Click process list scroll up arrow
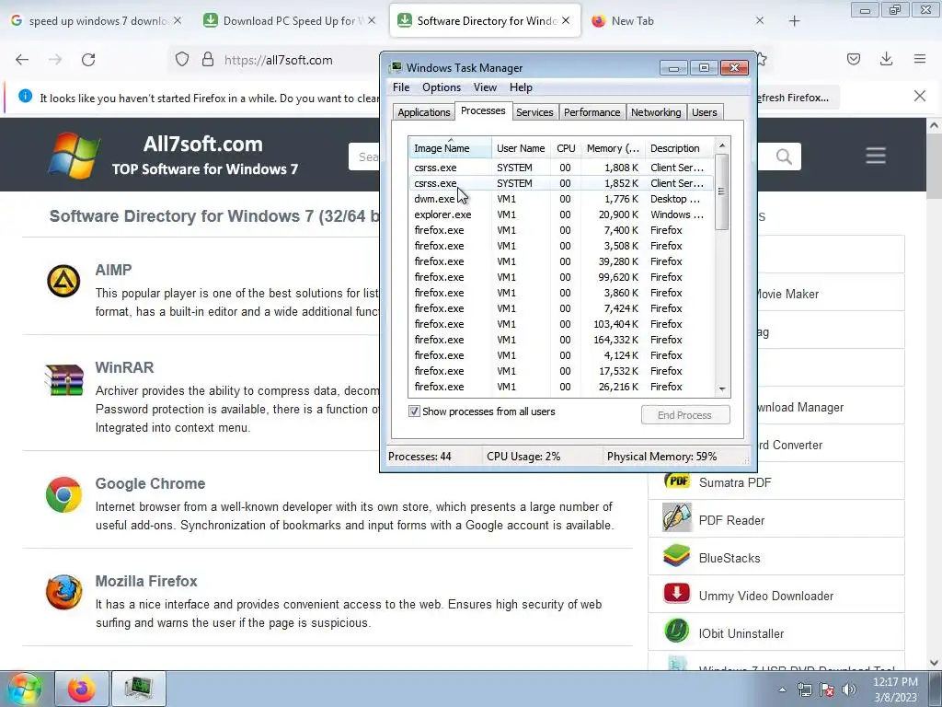Viewport: 942px width, 707px height. (x=722, y=145)
